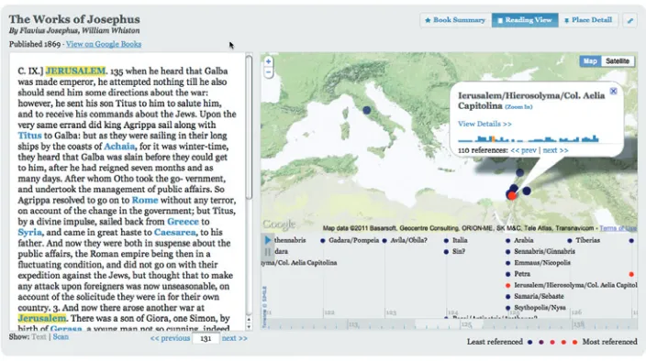Select Sin? timeline entry
646x361 pixels.
click(x=458, y=252)
